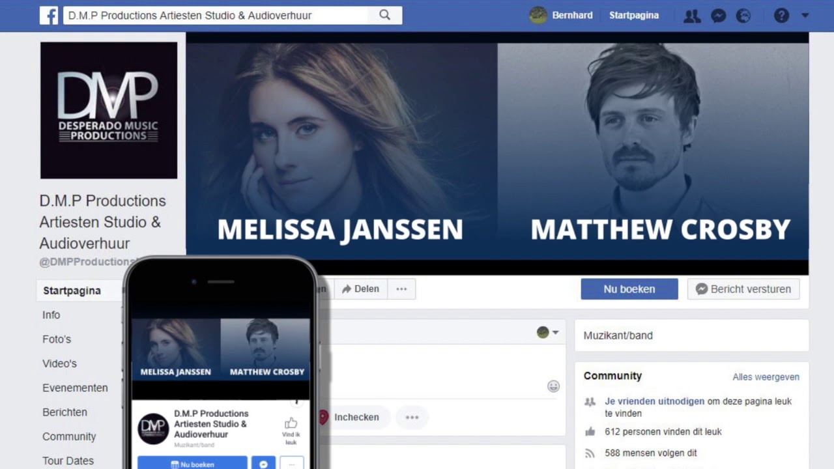Click the search magnifier button

coord(385,15)
